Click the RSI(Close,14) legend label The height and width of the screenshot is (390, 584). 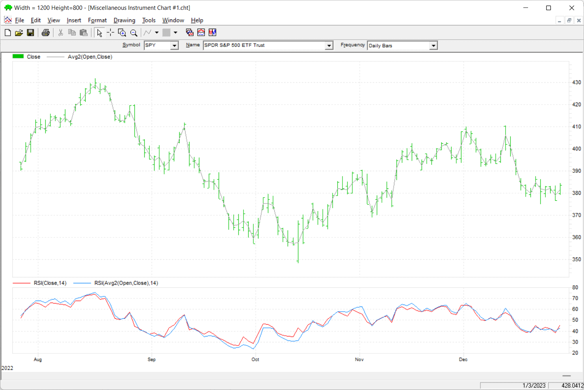tap(50, 283)
